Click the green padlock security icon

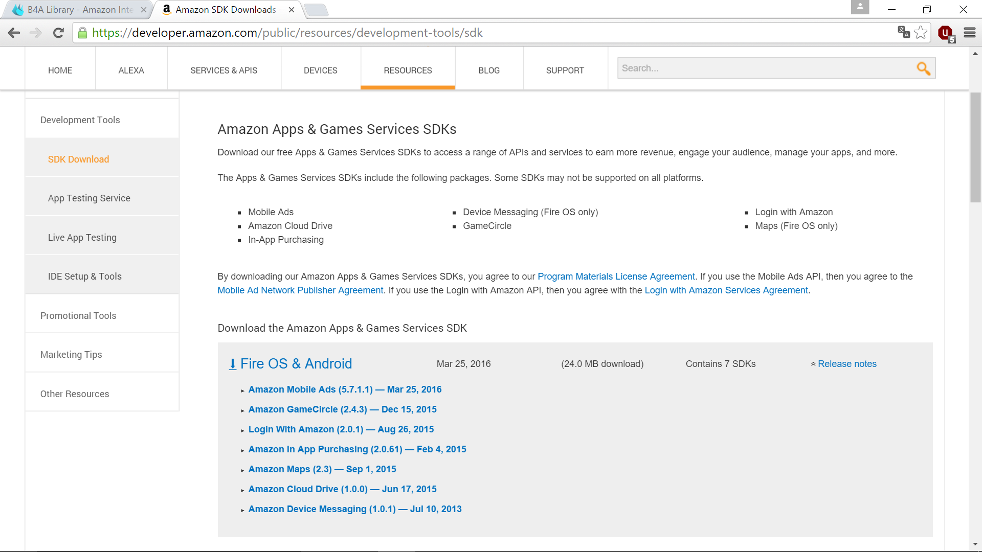82,33
